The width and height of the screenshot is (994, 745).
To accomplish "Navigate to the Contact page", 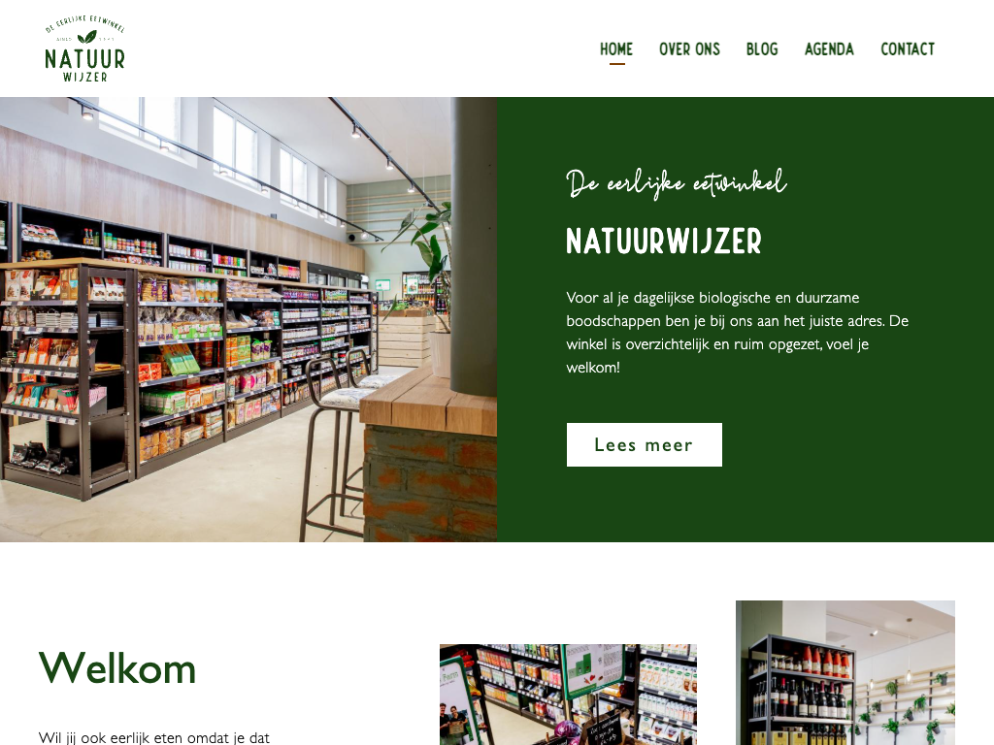I will pyautogui.click(x=908, y=49).
